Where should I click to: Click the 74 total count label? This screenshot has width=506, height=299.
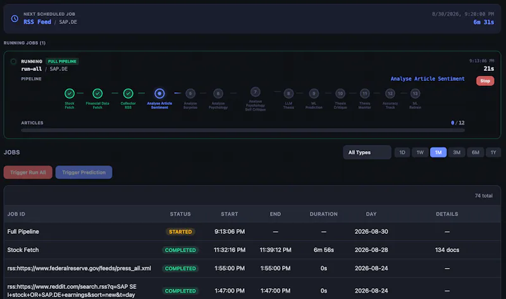(x=483, y=196)
